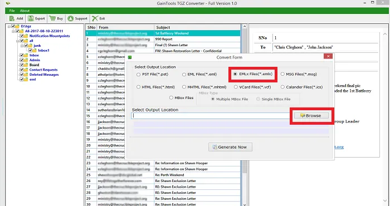Image resolution: width=390 pixels, height=206 pixels.
Task: Collapse the junk folder node
Action: click(22, 46)
